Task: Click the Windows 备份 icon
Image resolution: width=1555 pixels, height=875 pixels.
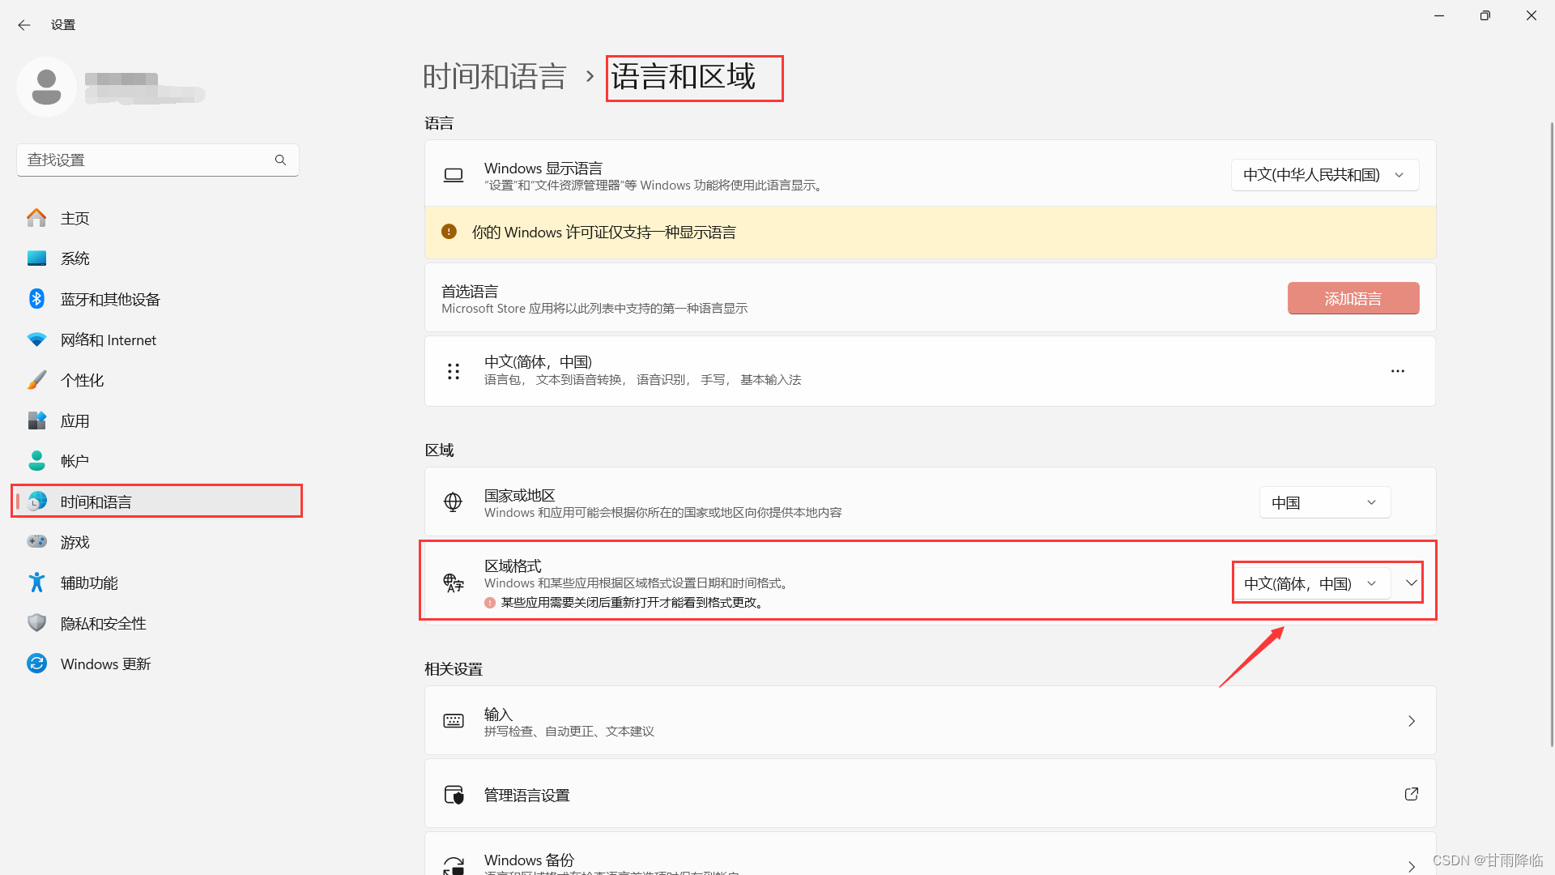Action: click(x=454, y=865)
